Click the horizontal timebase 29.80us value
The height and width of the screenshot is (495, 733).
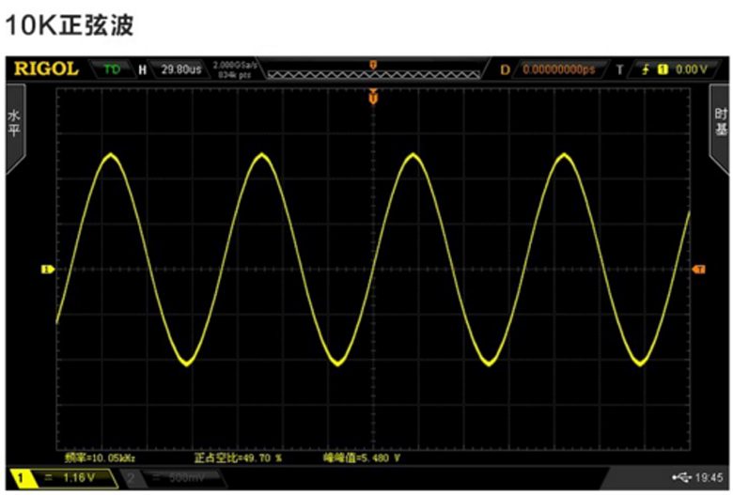coord(180,70)
